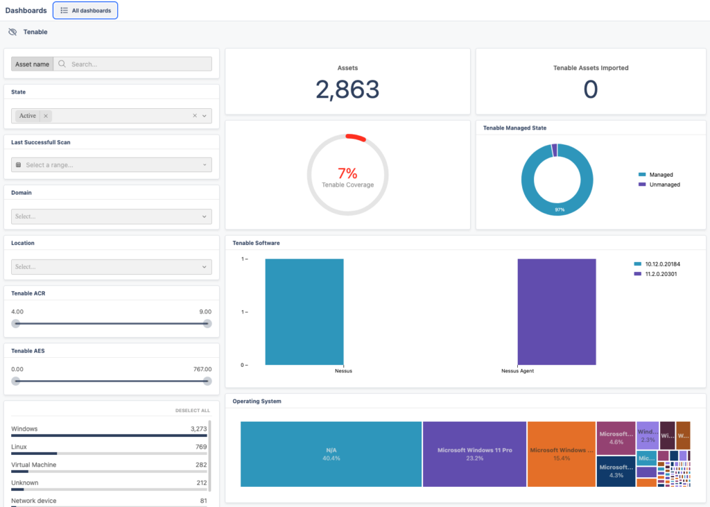Click the Wind... 2.3% treemap tile
Viewport: 710px width, 507px height.
(x=648, y=436)
